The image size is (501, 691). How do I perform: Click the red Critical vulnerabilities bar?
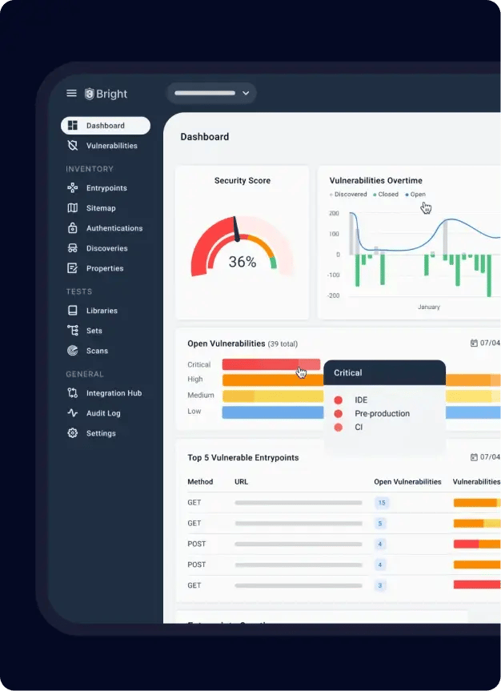click(x=271, y=364)
